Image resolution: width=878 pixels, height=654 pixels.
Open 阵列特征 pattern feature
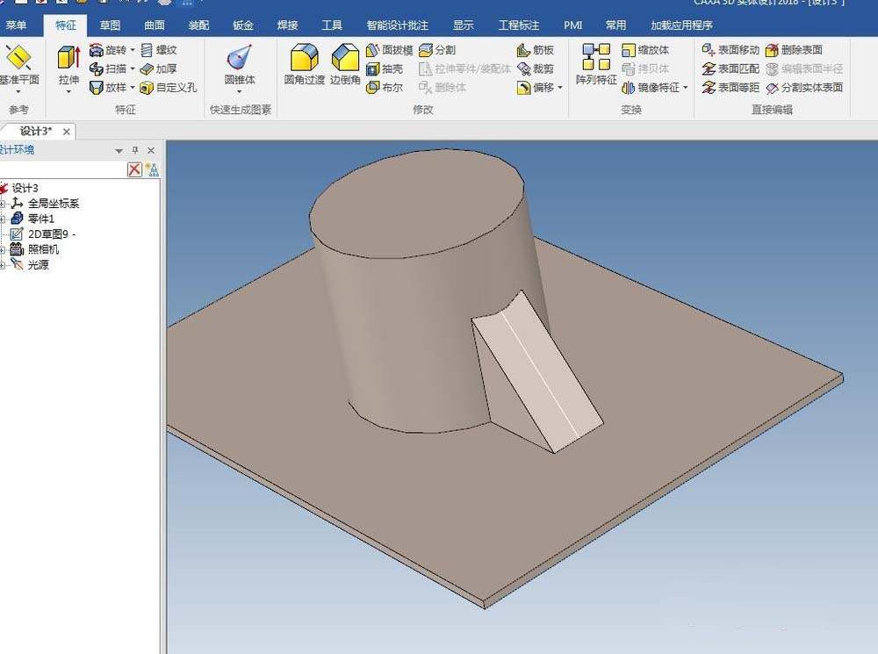596,64
